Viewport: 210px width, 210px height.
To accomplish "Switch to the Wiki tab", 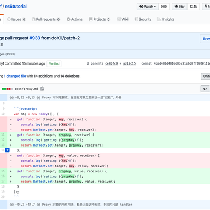I will 122,19.
